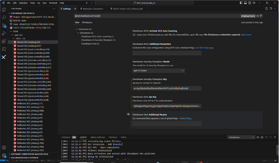Toggle output auto scroll lock
This screenshot has width=279, height=163.
tap(262, 137)
